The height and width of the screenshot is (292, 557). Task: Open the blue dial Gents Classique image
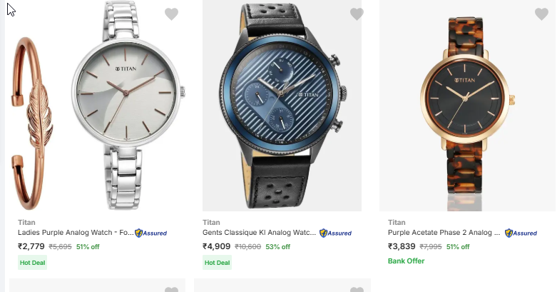(x=282, y=107)
